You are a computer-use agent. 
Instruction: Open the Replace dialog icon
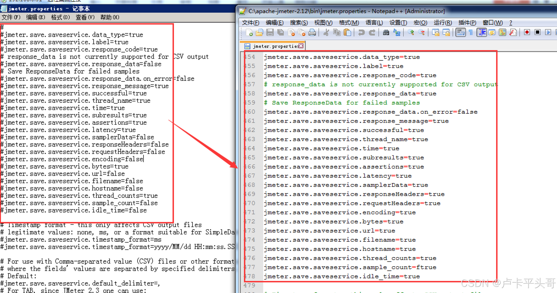tap(397, 32)
